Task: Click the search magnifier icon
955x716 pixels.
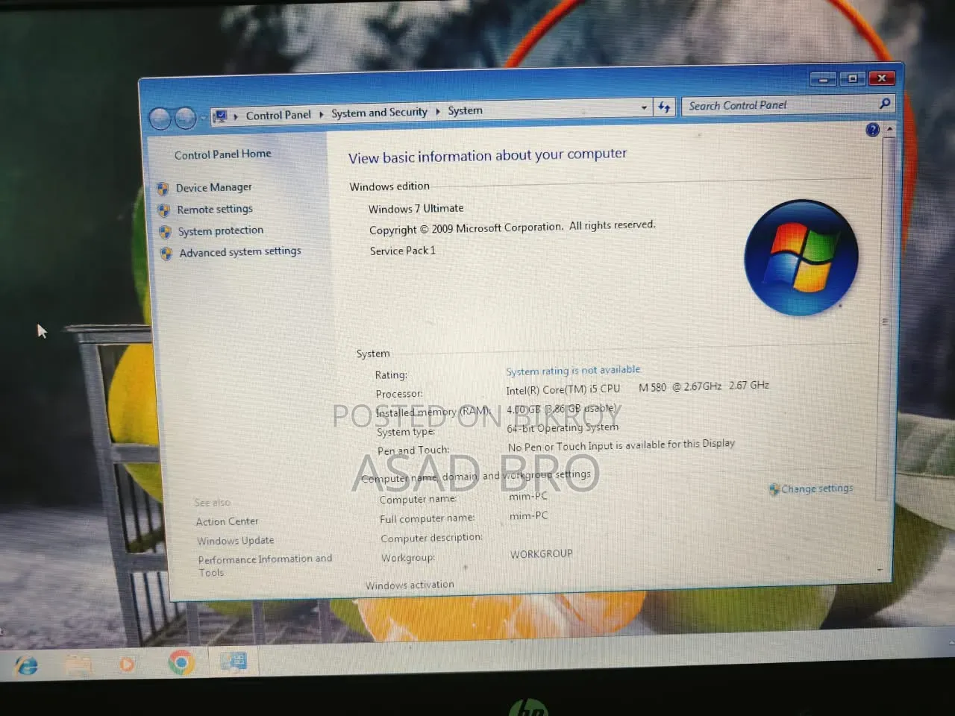Action: (885, 103)
